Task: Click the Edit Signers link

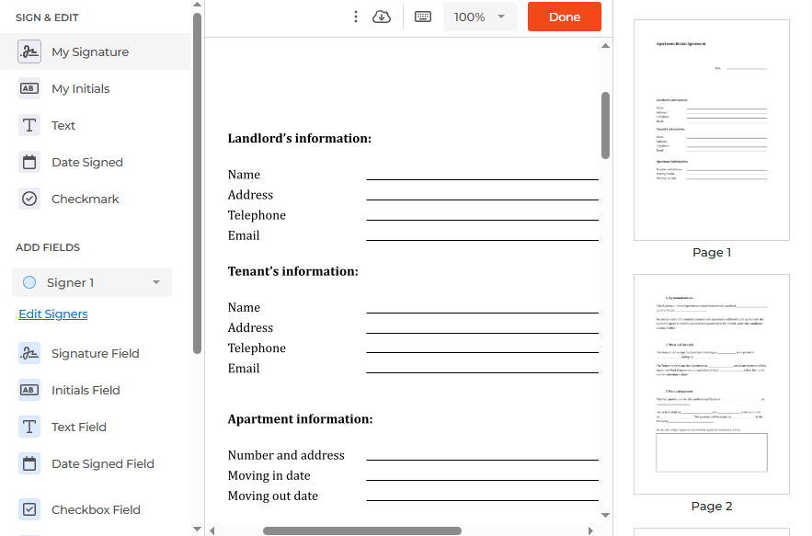Action: click(53, 314)
